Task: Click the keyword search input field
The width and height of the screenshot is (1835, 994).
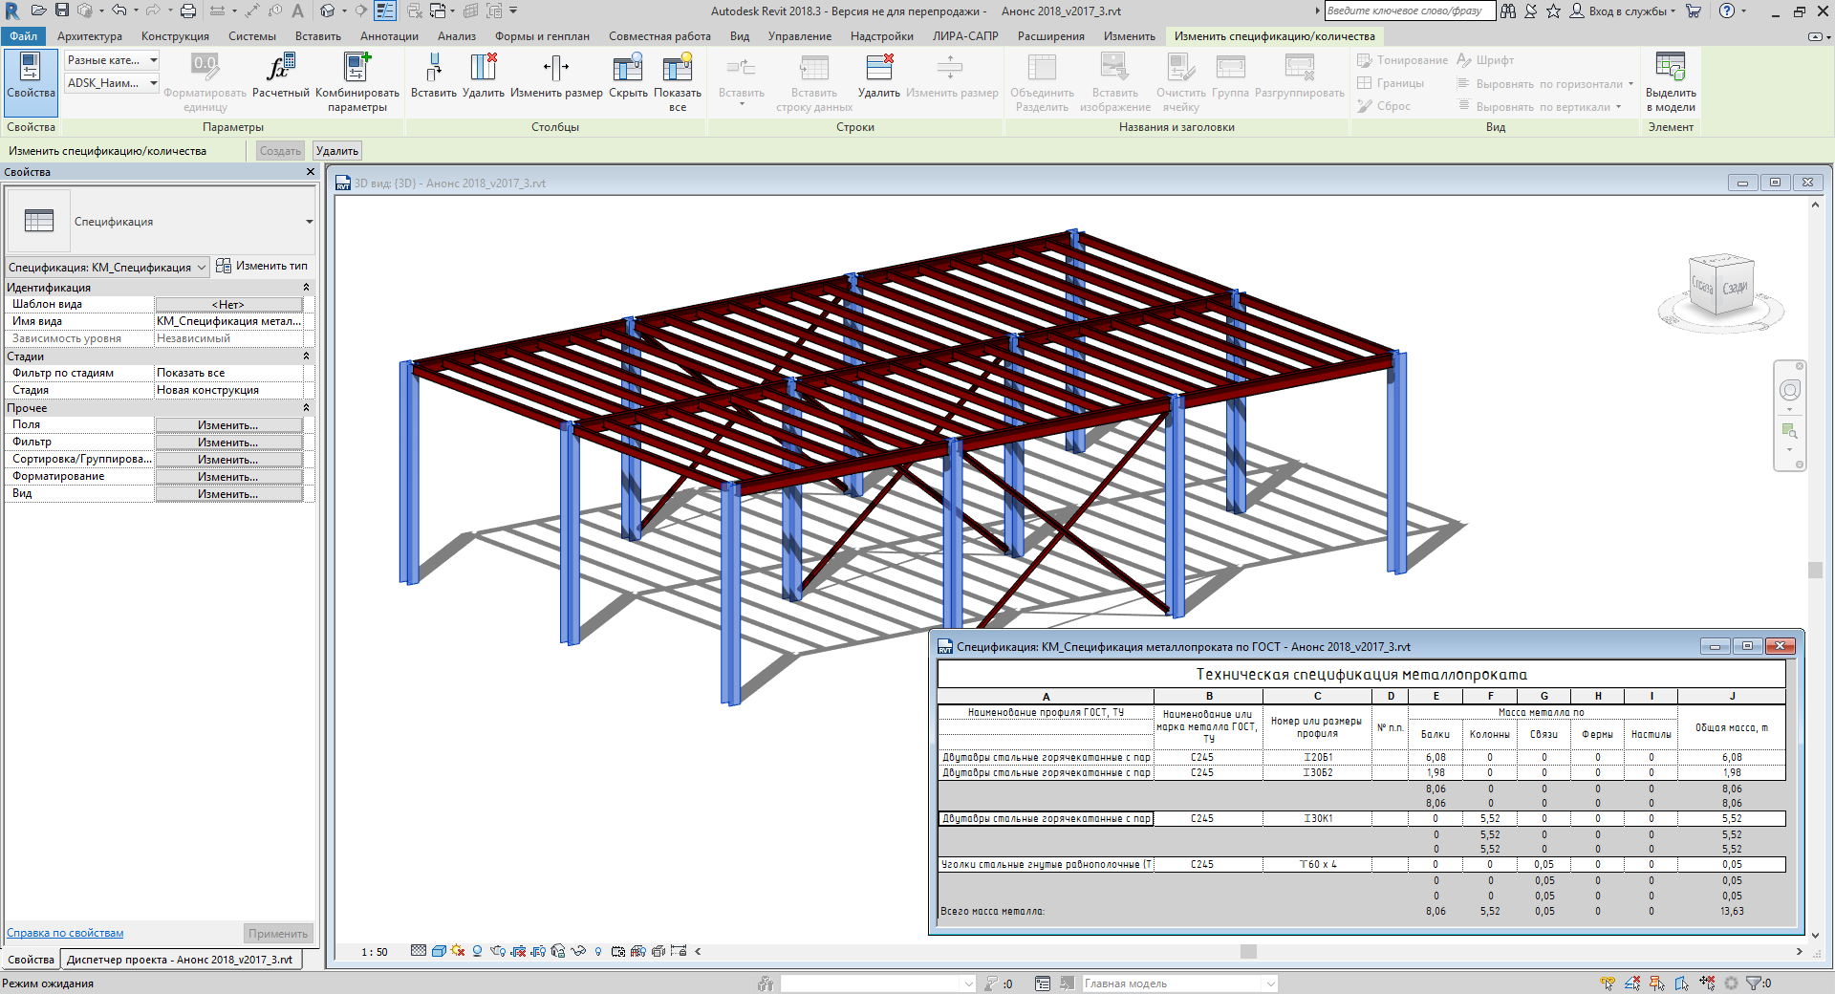Action: pos(1409,11)
